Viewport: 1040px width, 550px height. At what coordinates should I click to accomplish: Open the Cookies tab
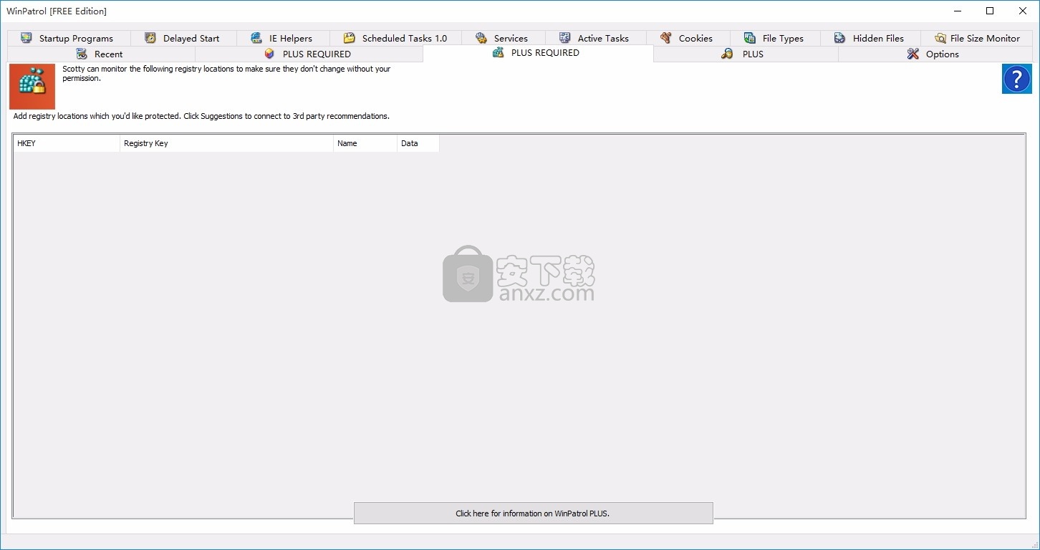click(688, 38)
